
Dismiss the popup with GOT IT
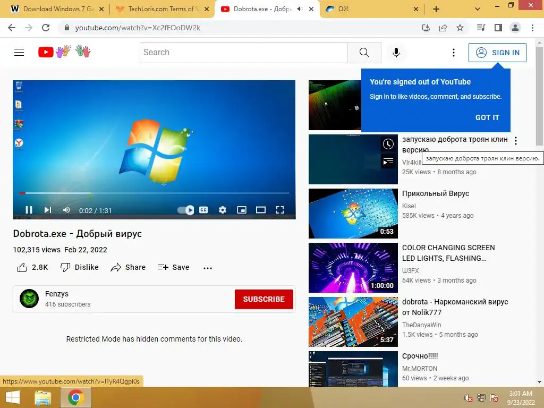click(487, 117)
